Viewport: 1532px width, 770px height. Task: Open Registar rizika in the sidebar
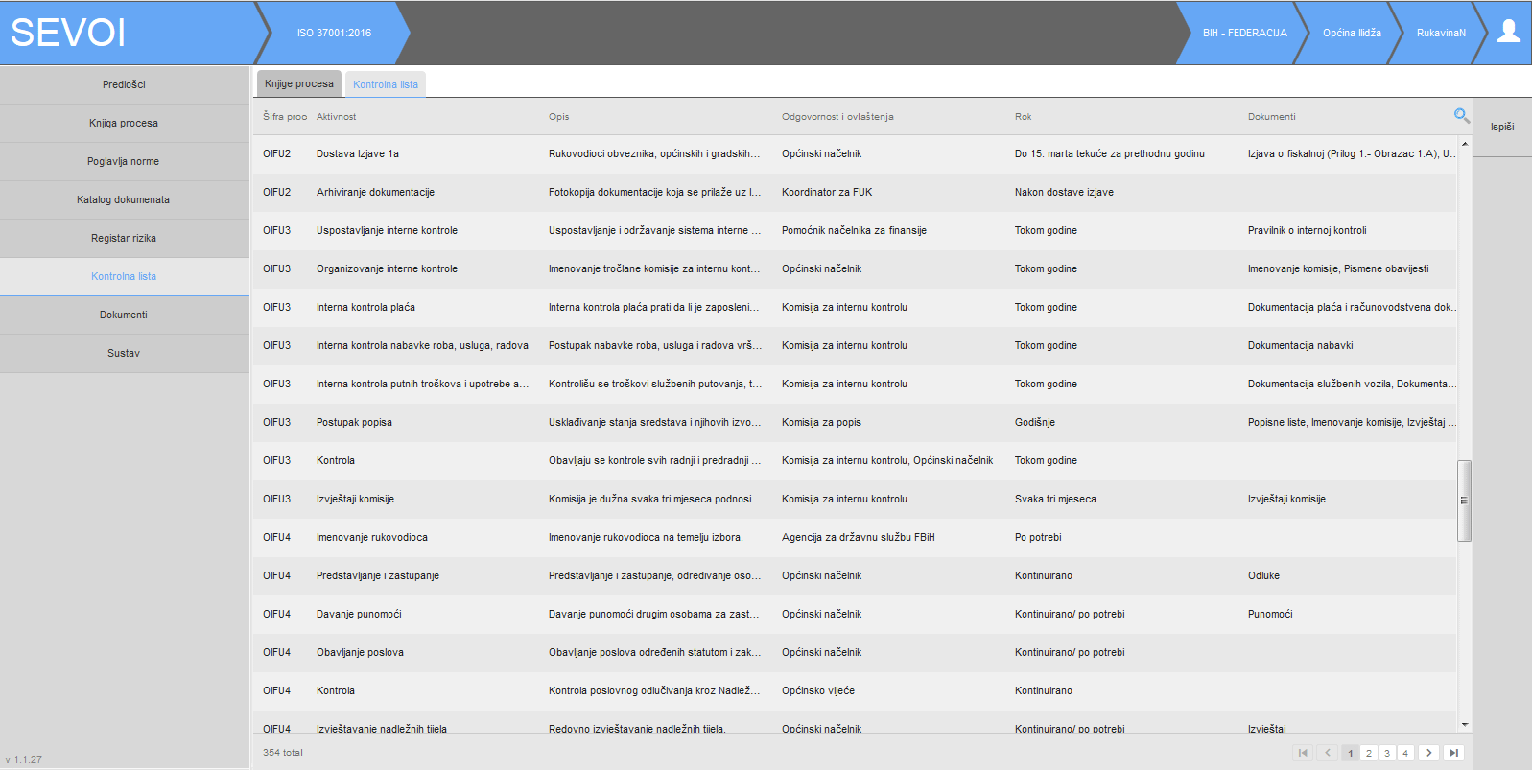[124, 238]
